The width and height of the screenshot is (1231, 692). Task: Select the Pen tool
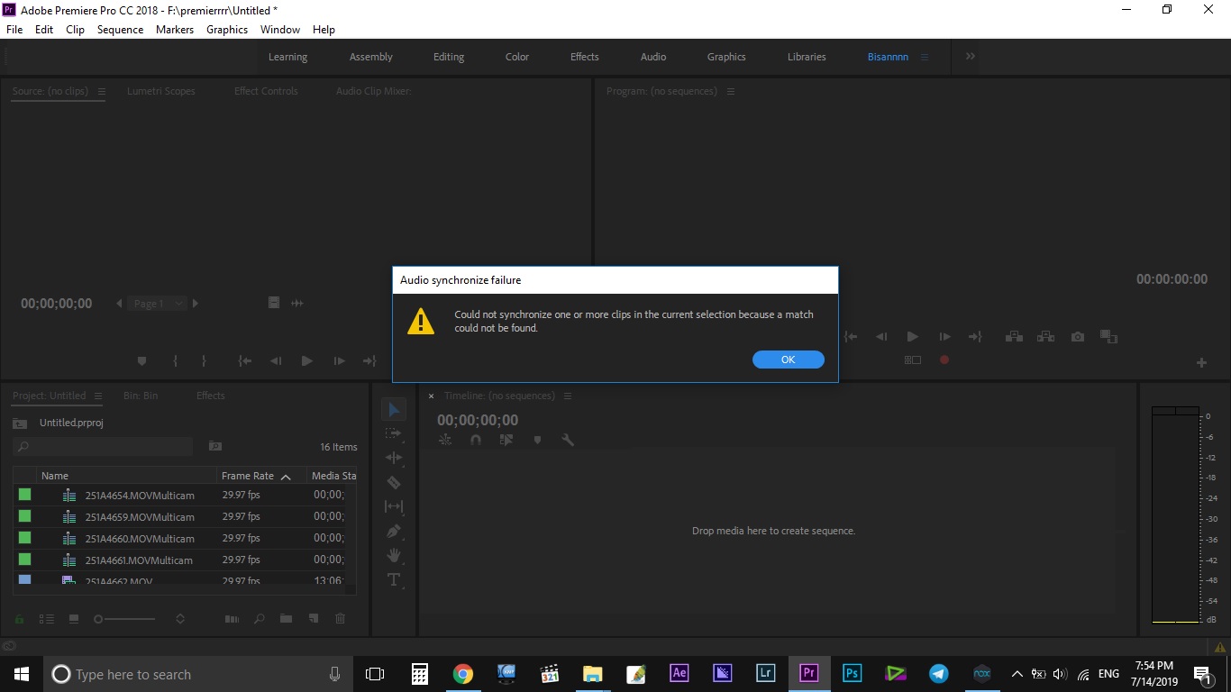tap(394, 531)
